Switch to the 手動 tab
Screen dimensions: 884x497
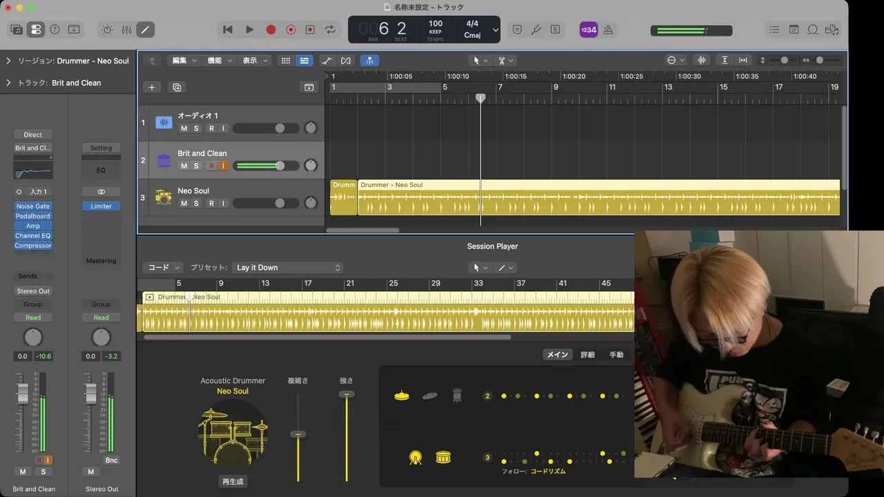point(616,355)
